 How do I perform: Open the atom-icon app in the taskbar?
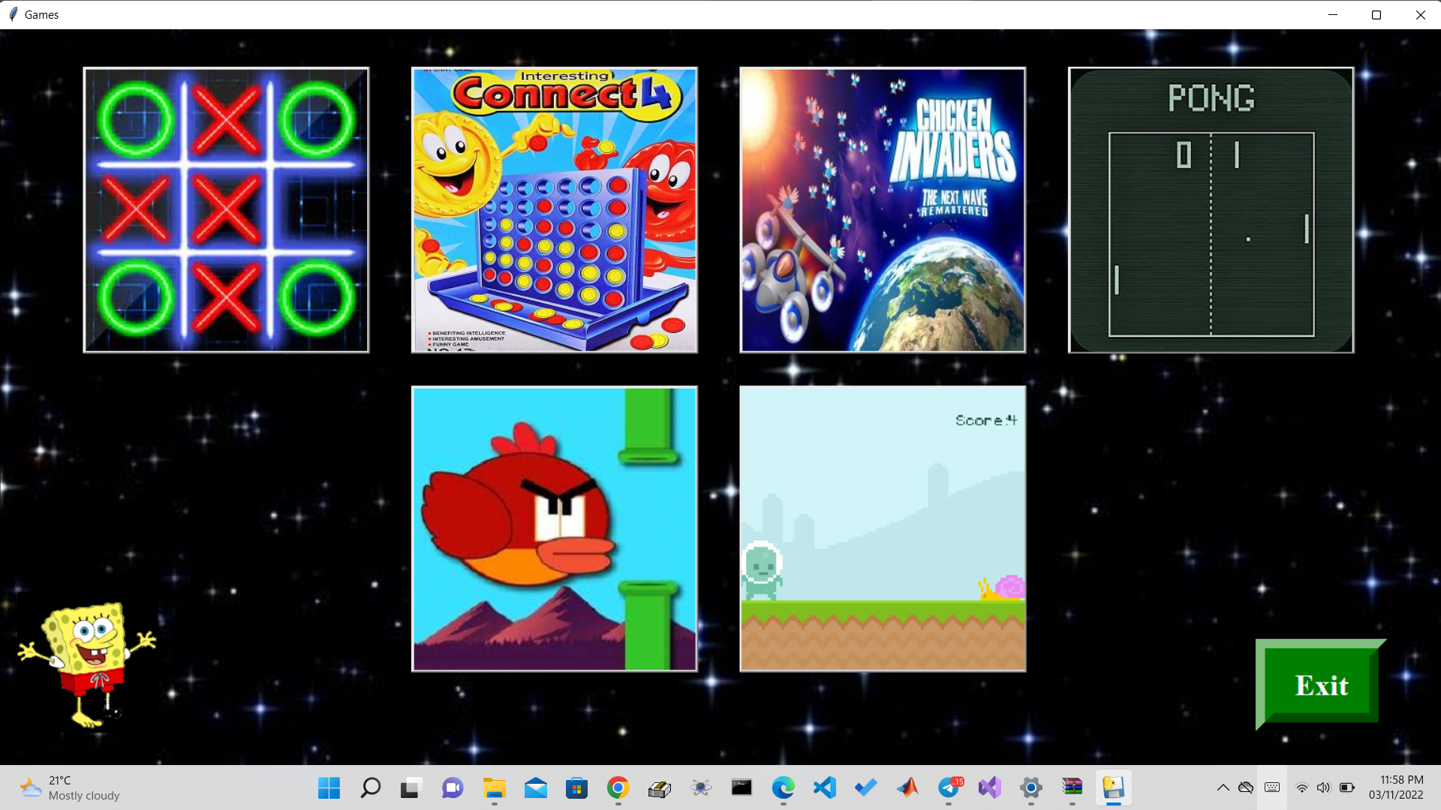(701, 787)
